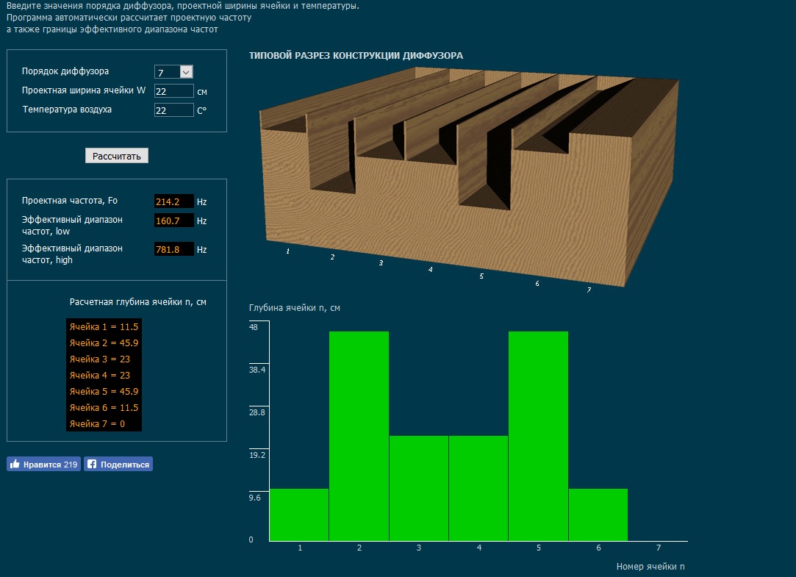
Task: Click the Facebook Нравится 219 button
Action: click(43, 464)
